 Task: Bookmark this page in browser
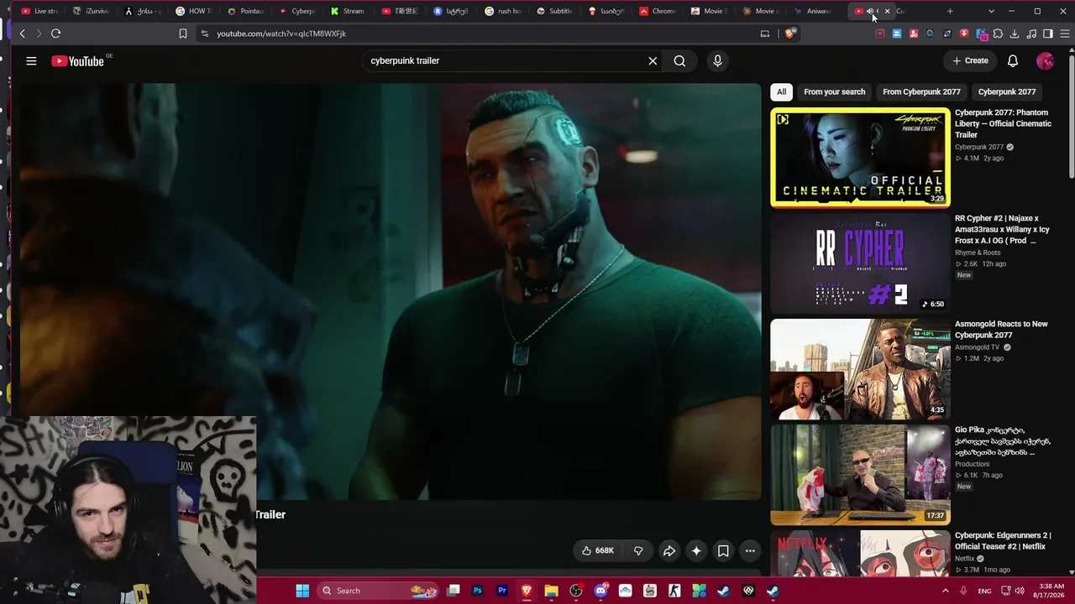(x=183, y=34)
